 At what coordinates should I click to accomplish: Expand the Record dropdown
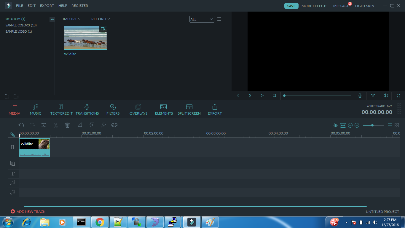[101, 19]
